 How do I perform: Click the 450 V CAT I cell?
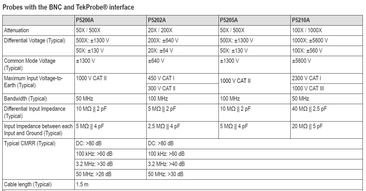[161, 78]
